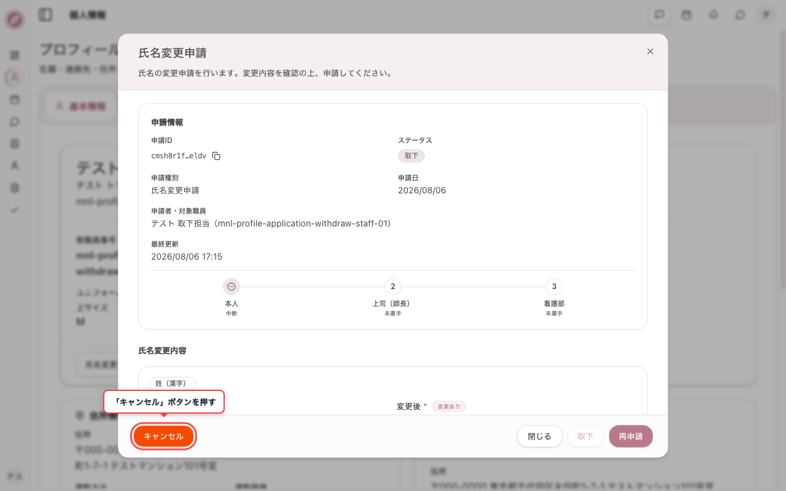Click 氏名変更申請 value under 申請種別
This screenshot has height=491, width=786.
[175, 190]
